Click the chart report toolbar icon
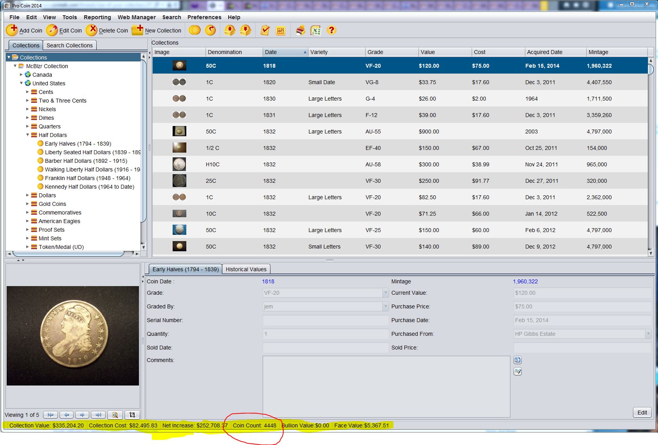Screen dimensions: 658x445 click(281, 31)
